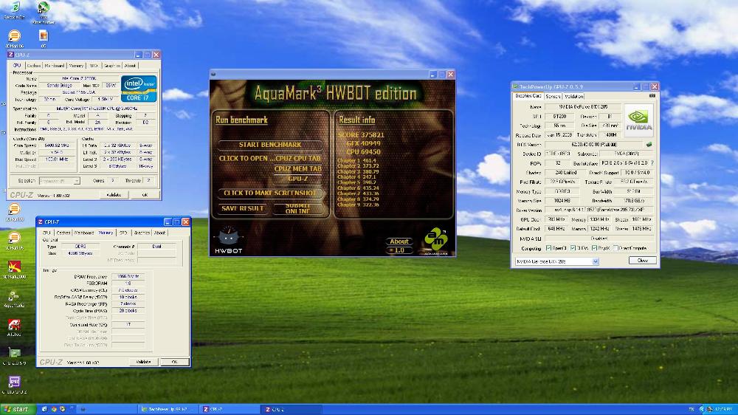Viewport: 738px width, 415px height.
Task: Switch to TechPowerUp GPU-Z taskbar button
Action: 167,409
